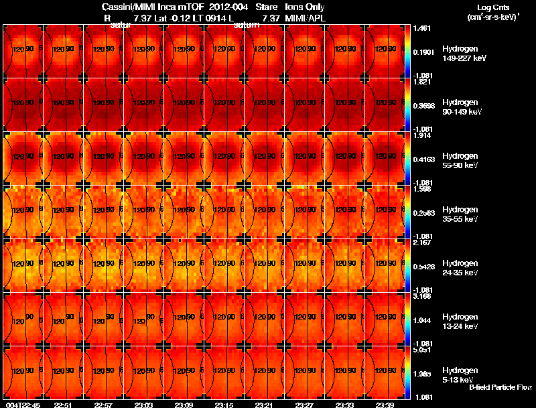Select the colorbar midpoint value '0.2583'
536x408 pixels.
click(x=424, y=213)
